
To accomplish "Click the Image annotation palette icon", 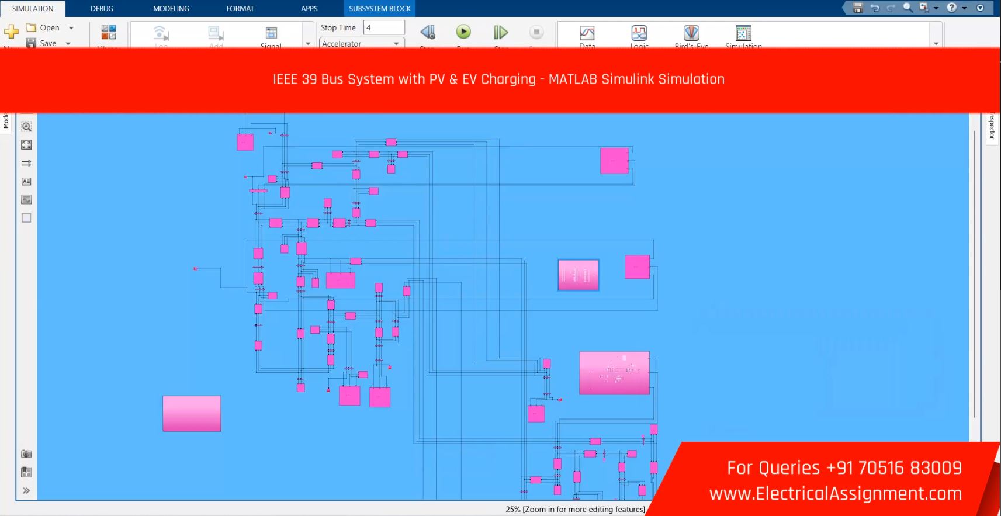I will point(26,199).
